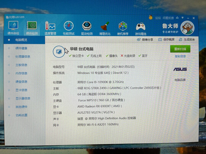Click the 电脑型号 row label
This screenshot has height=154, width=206.
tap(59, 67)
